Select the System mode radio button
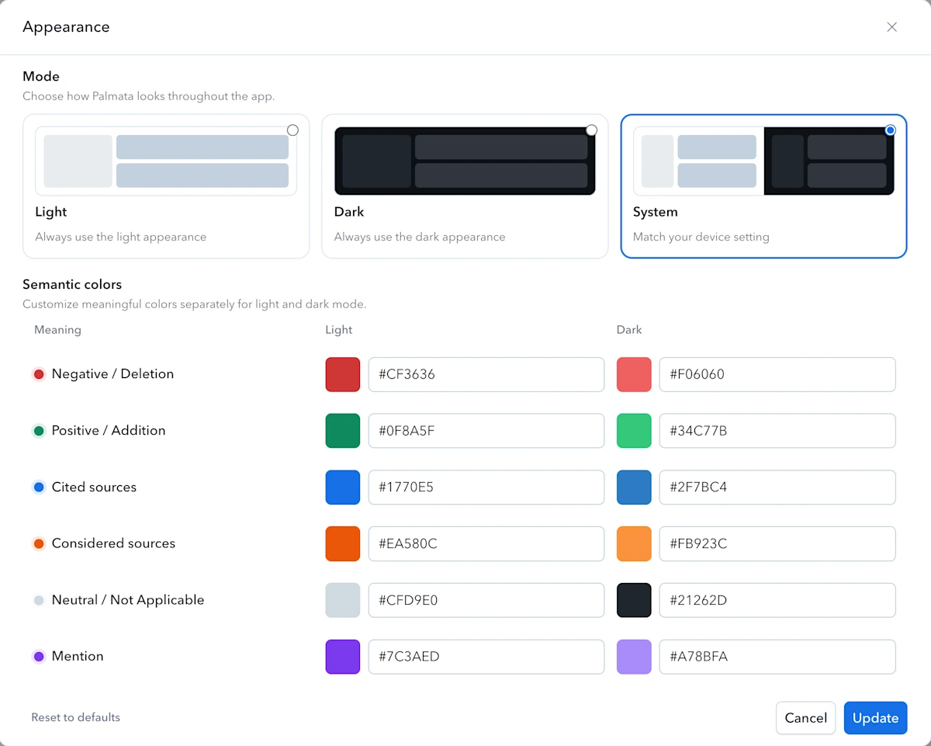This screenshot has height=746, width=931. 890,130
